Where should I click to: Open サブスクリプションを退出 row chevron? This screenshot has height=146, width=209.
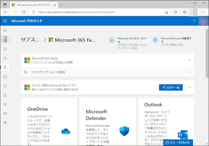click(x=190, y=72)
